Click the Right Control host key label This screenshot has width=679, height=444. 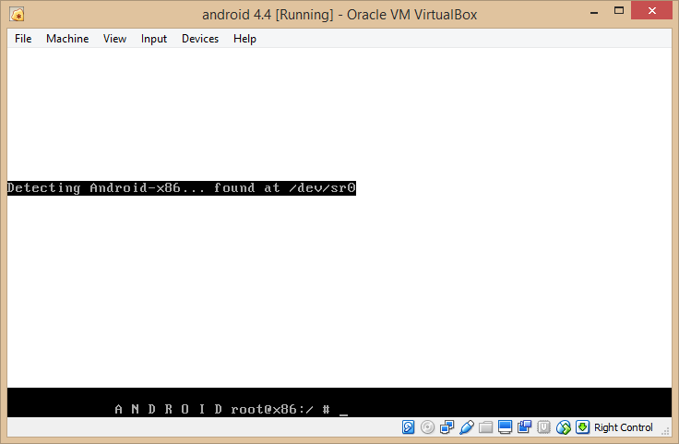623,427
